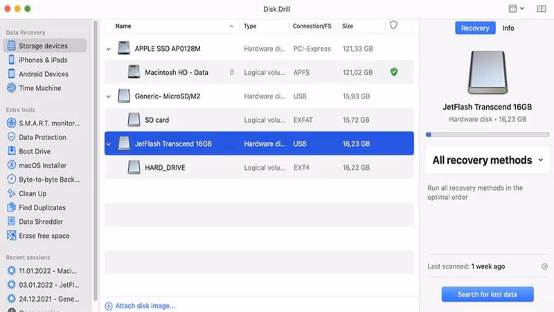
Task: Click the shield protection column header
Action: pos(393,26)
